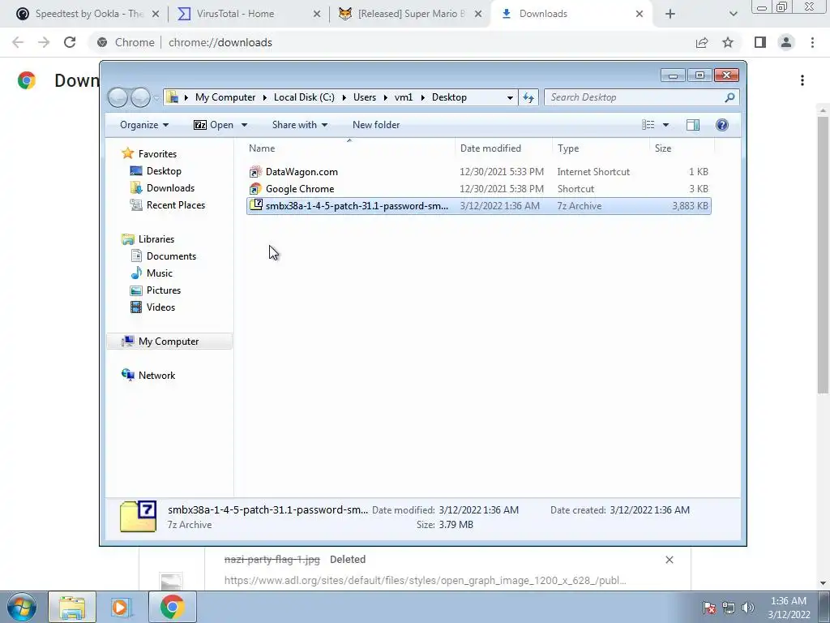Open Organize dropdown menu
The image size is (830, 623).
coord(144,125)
